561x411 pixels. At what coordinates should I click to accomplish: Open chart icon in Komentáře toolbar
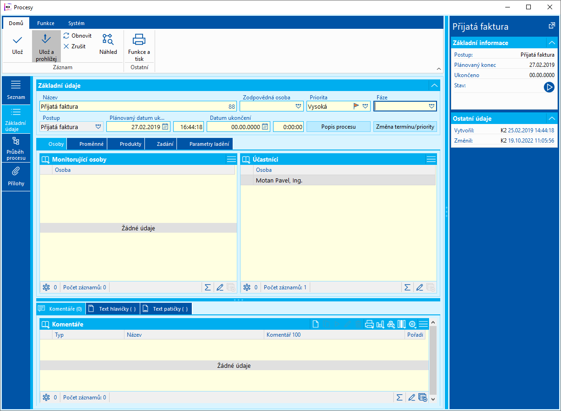[x=380, y=324]
